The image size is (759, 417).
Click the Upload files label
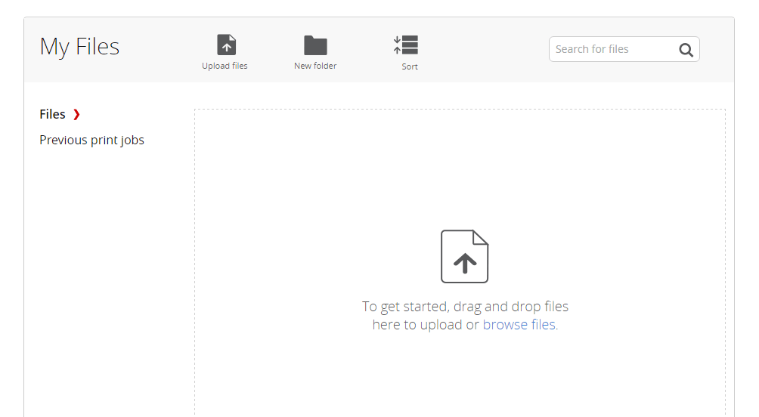tap(225, 66)
